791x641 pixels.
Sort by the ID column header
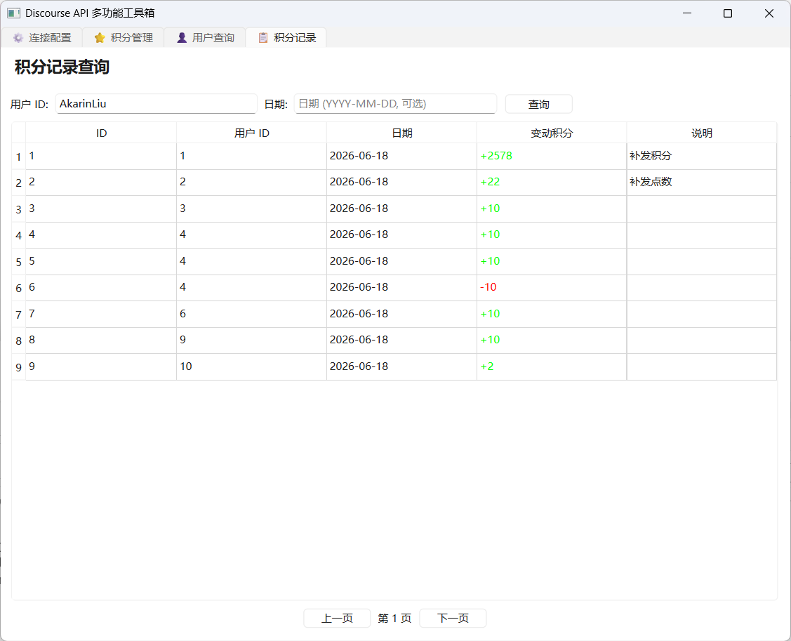click(101, 133)
